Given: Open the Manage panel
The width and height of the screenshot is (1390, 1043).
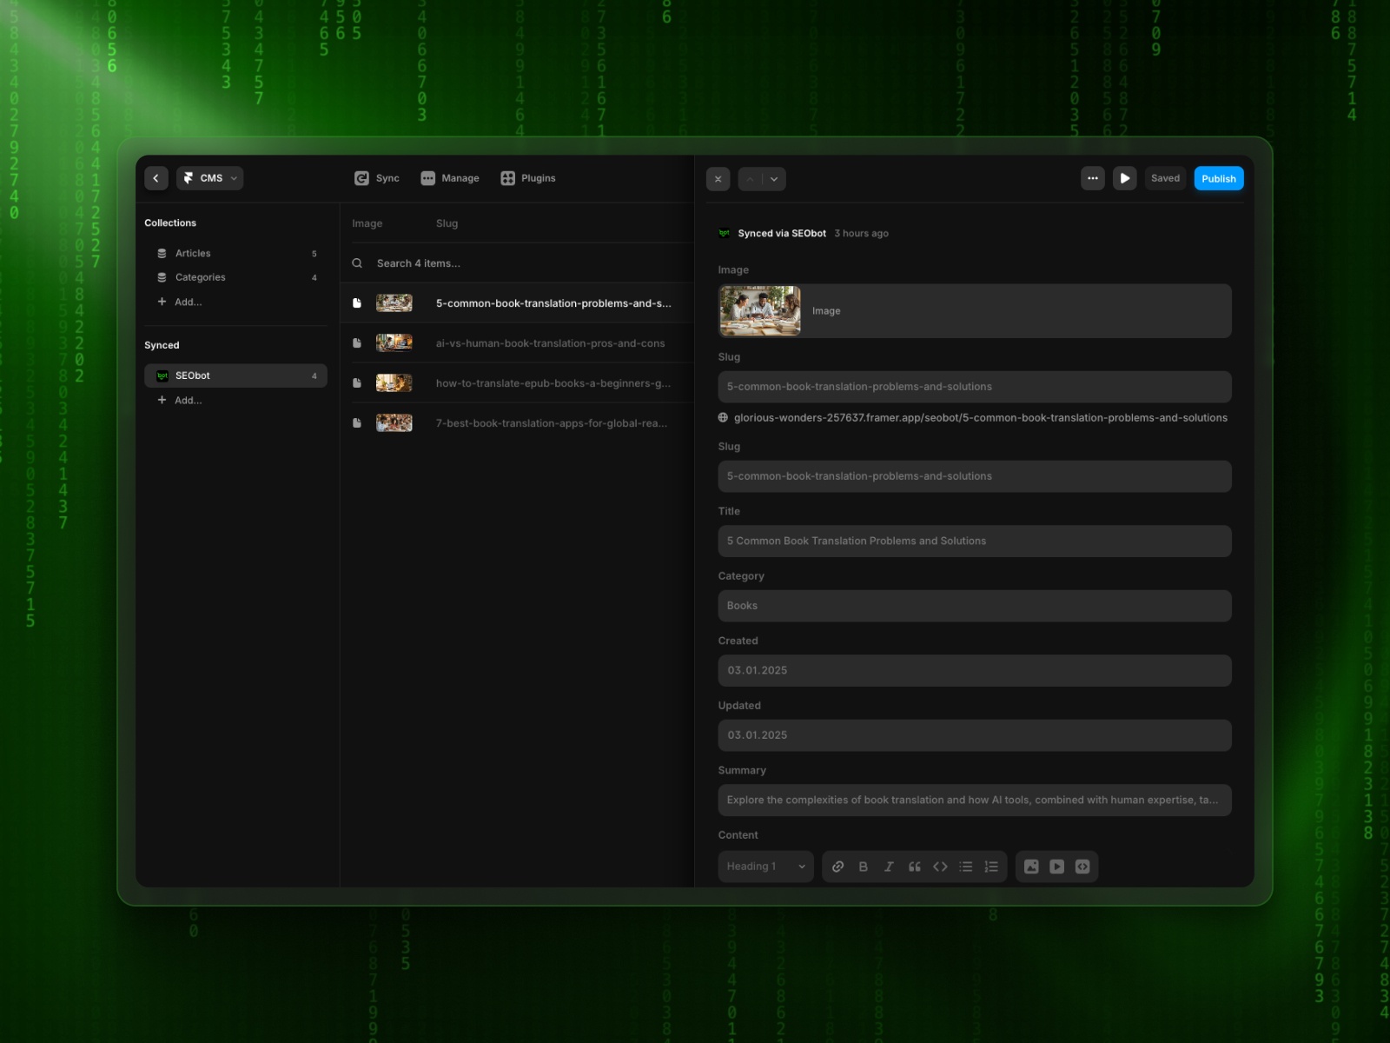Looking at the screenshot, I should click(450, 177).
